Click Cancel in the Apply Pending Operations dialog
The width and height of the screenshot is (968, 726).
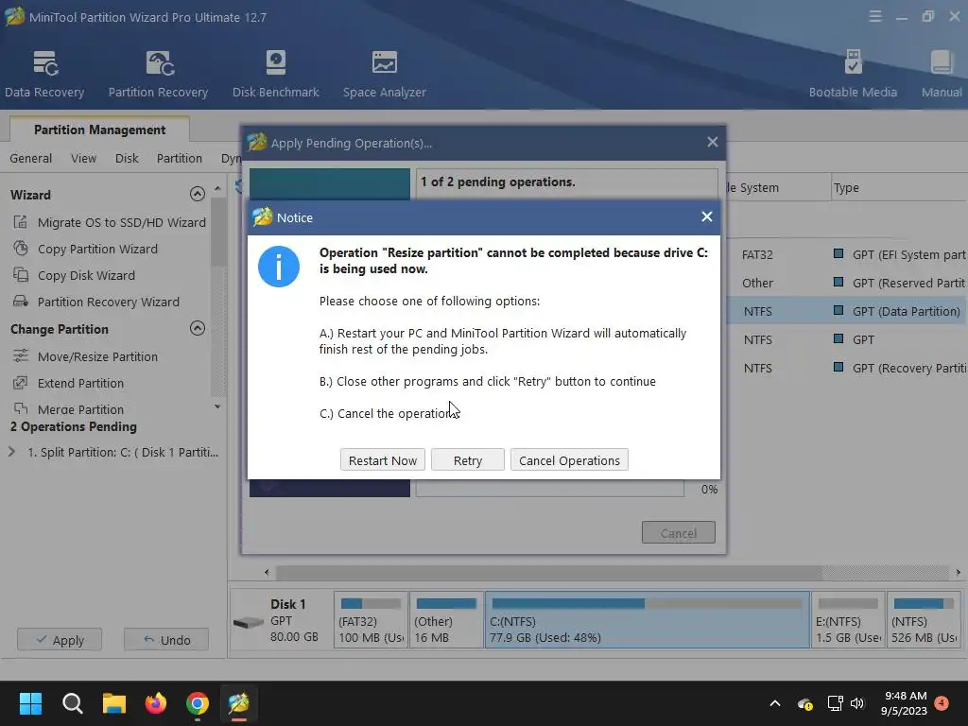click(x=679, y=532)
